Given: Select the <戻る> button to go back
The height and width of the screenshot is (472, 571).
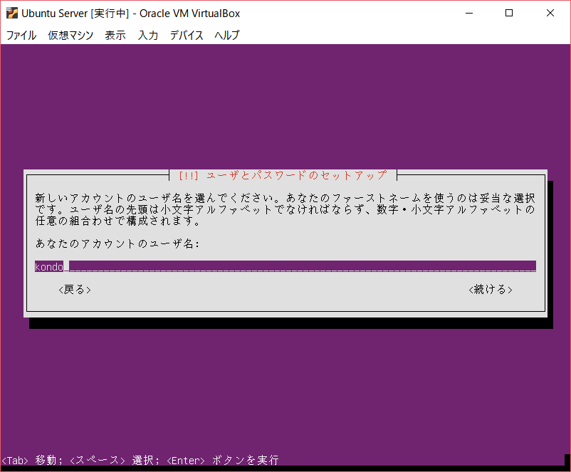Looking at the screenshot, I should coord(73,289).
